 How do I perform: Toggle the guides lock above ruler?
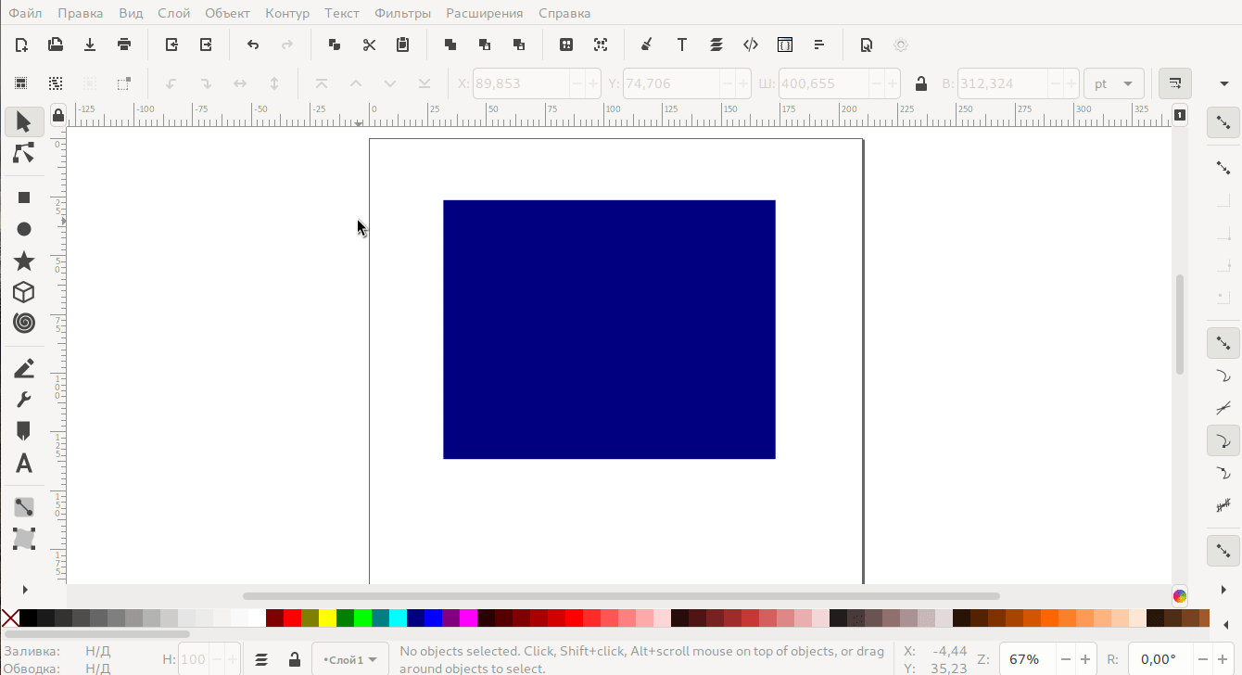58,115
